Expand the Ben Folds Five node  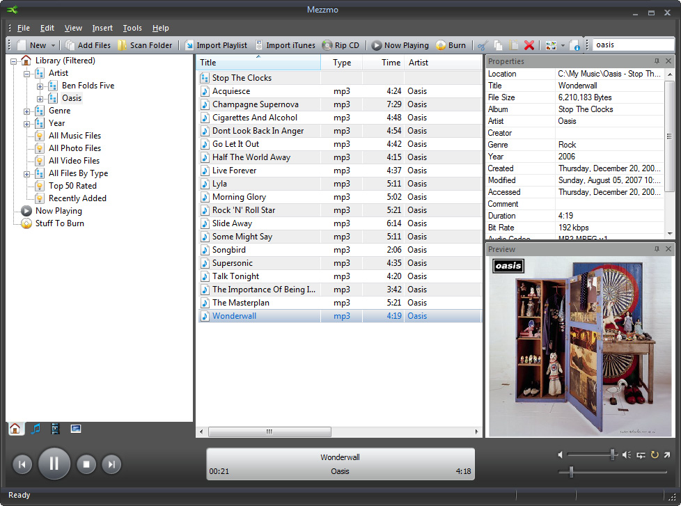40,86
